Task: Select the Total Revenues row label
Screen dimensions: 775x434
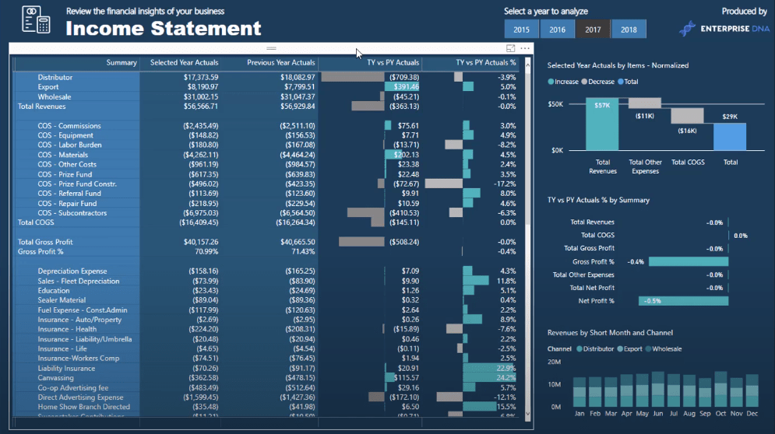Action: click(x=41, y=106)
